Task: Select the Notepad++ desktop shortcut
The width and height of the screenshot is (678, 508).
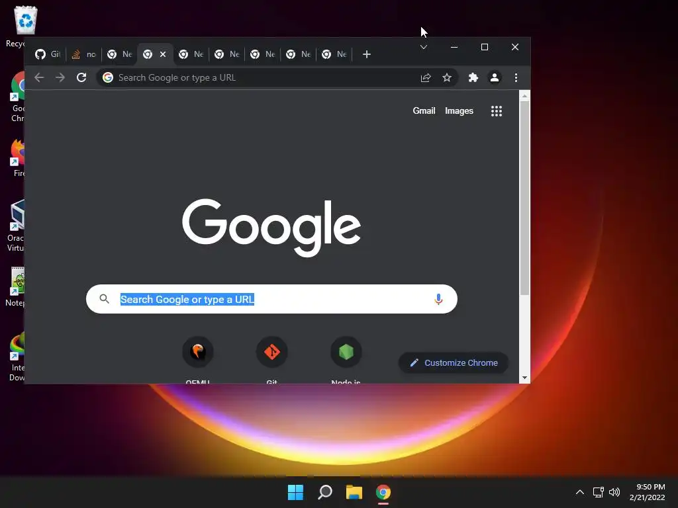Action: [x=17, y=287]
